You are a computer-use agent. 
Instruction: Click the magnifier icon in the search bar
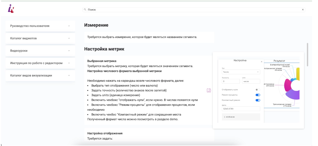[85, 10]
